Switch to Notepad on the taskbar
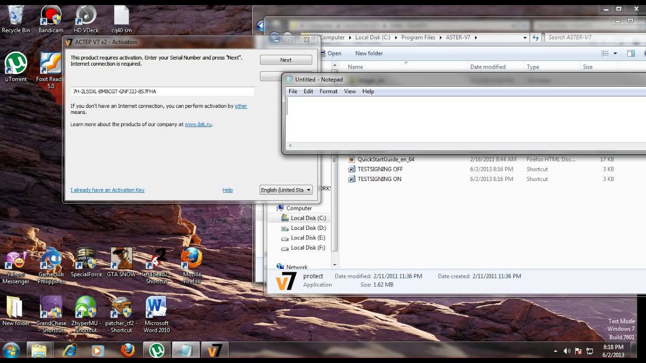646x363 pixels. pos(186,350)
